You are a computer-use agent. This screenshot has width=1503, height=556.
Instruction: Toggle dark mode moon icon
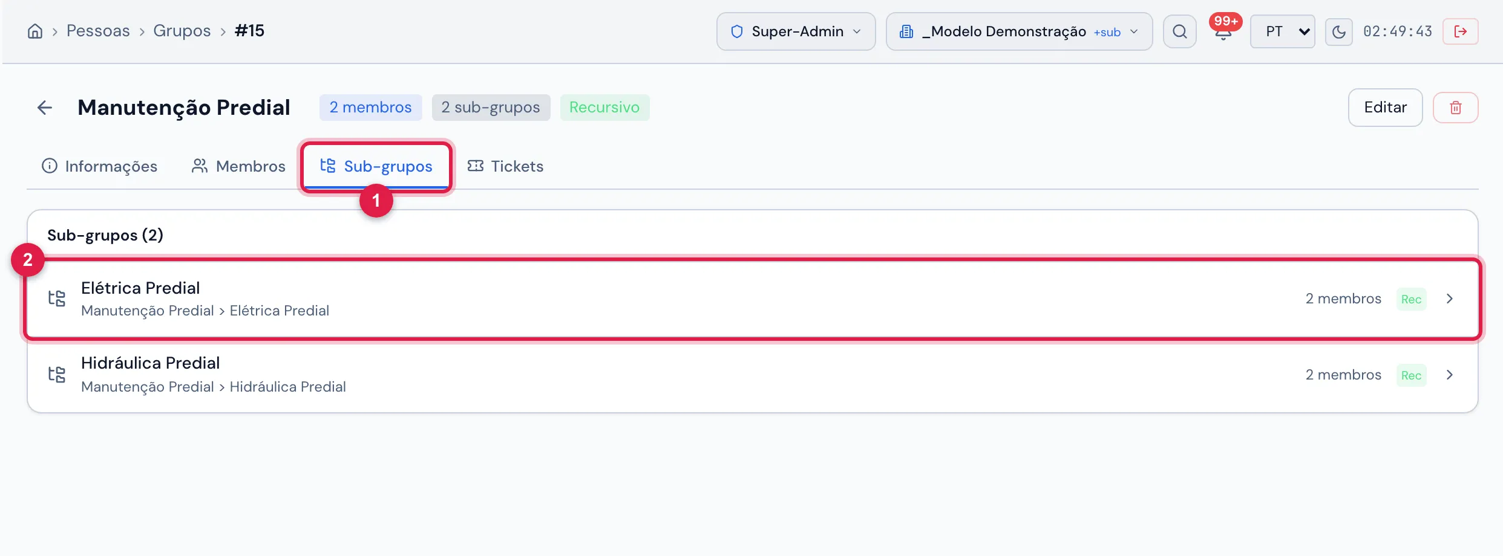point(1338,31)
